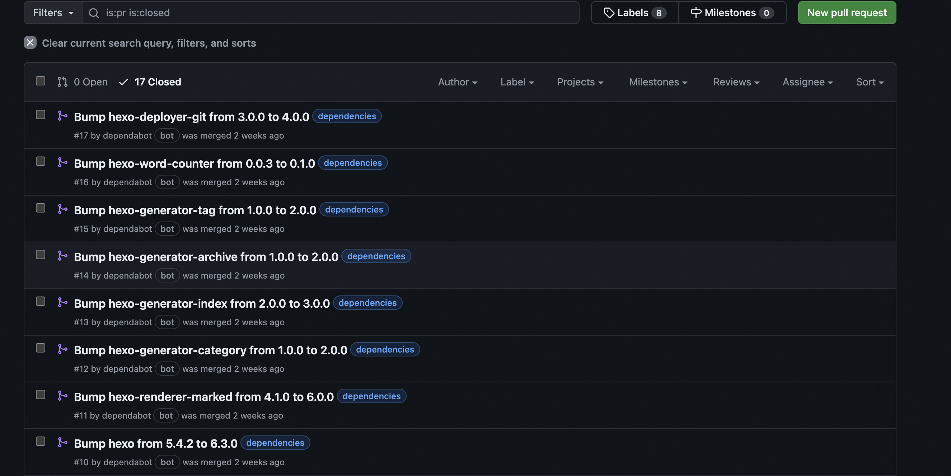Check the box for hexo-generator-tag PR
The height and width of the screenshot is (476, 951).
pyautogui.click(x=41, y=208)
